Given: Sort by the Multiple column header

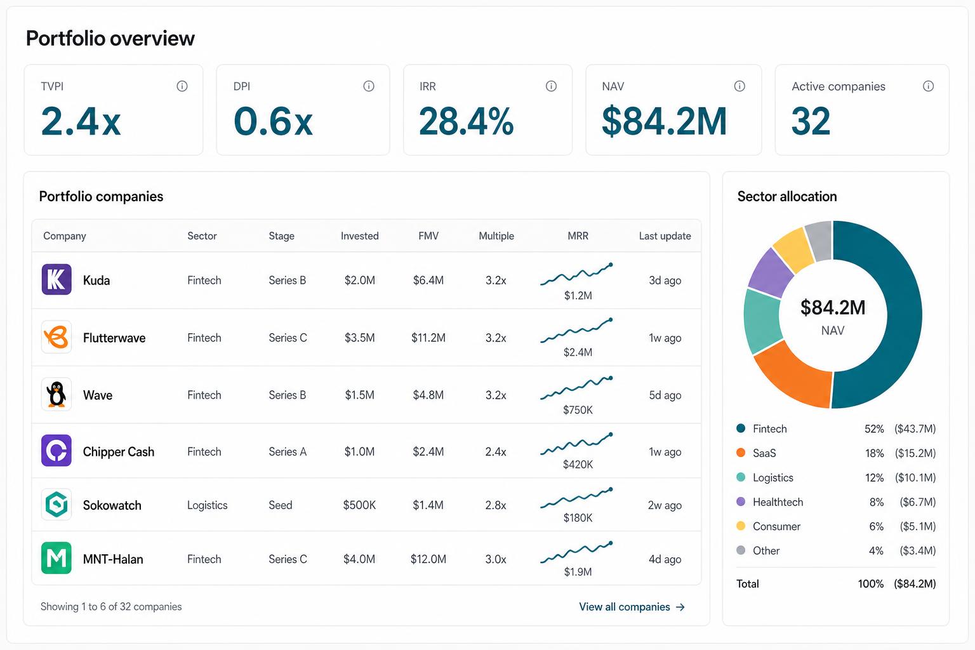Looking at the screenshot, I should 496,236.
